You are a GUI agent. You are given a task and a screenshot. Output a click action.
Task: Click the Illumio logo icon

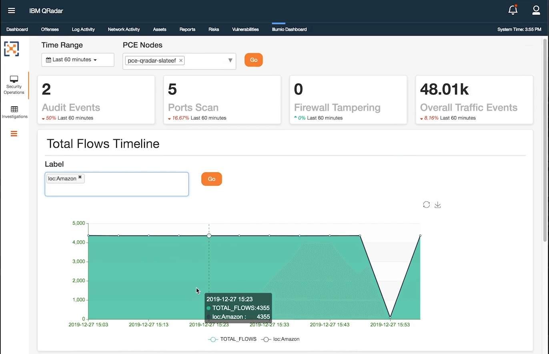(12, 48)
